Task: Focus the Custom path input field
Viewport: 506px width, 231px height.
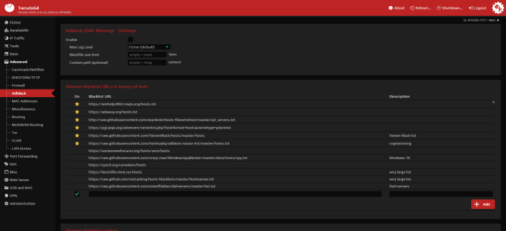Action: pos(147,62)
